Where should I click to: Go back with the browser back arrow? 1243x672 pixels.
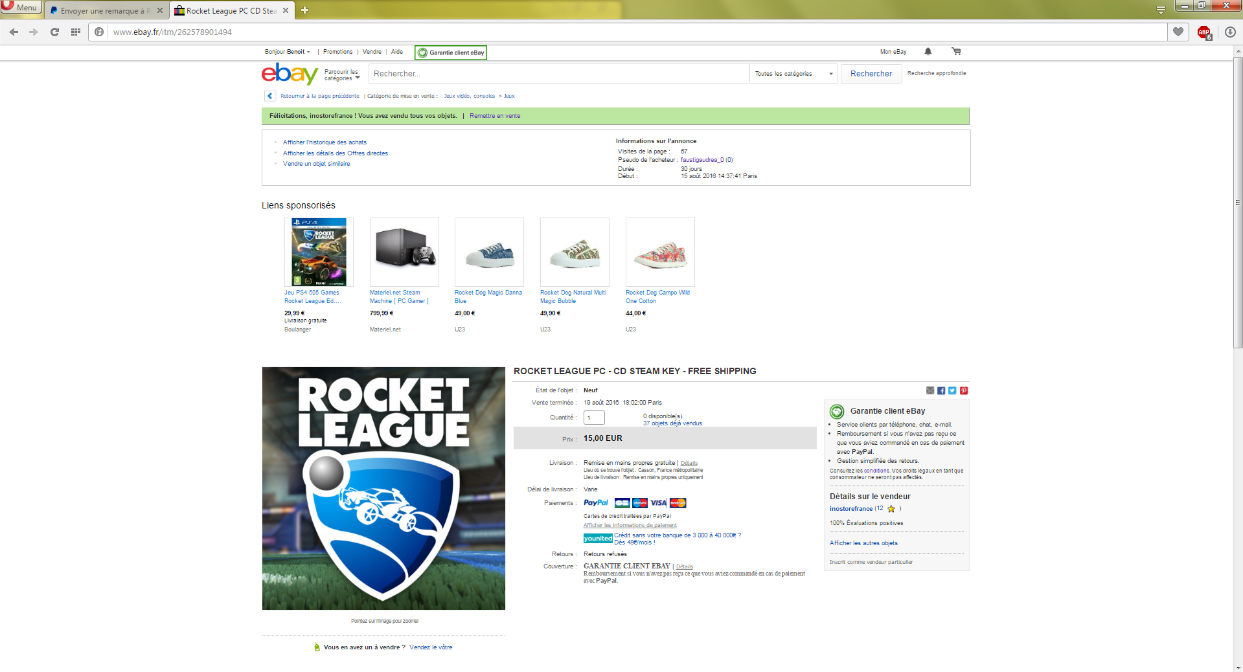pyautogui.click(x=14, y=32)
